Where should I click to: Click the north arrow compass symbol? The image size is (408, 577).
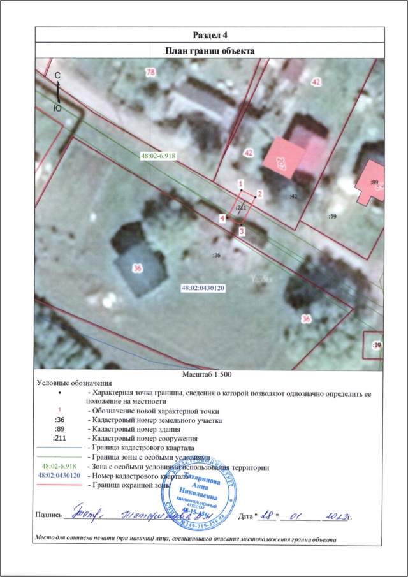pos(58,92)
